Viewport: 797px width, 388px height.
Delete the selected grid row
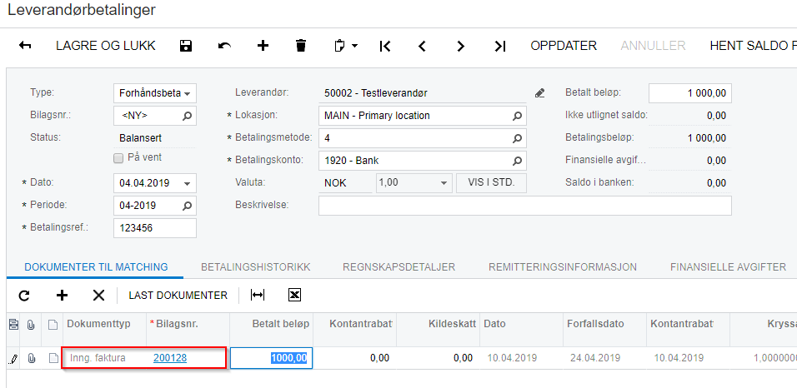pos(98,295)
